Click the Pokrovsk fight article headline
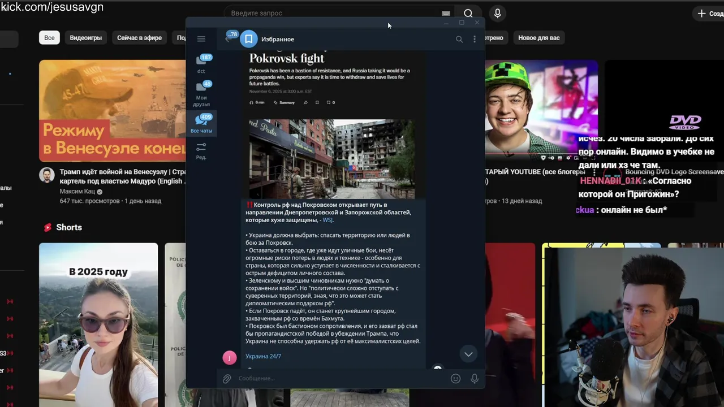The width and height of the screenshot is (724, 407). point(287,58)
